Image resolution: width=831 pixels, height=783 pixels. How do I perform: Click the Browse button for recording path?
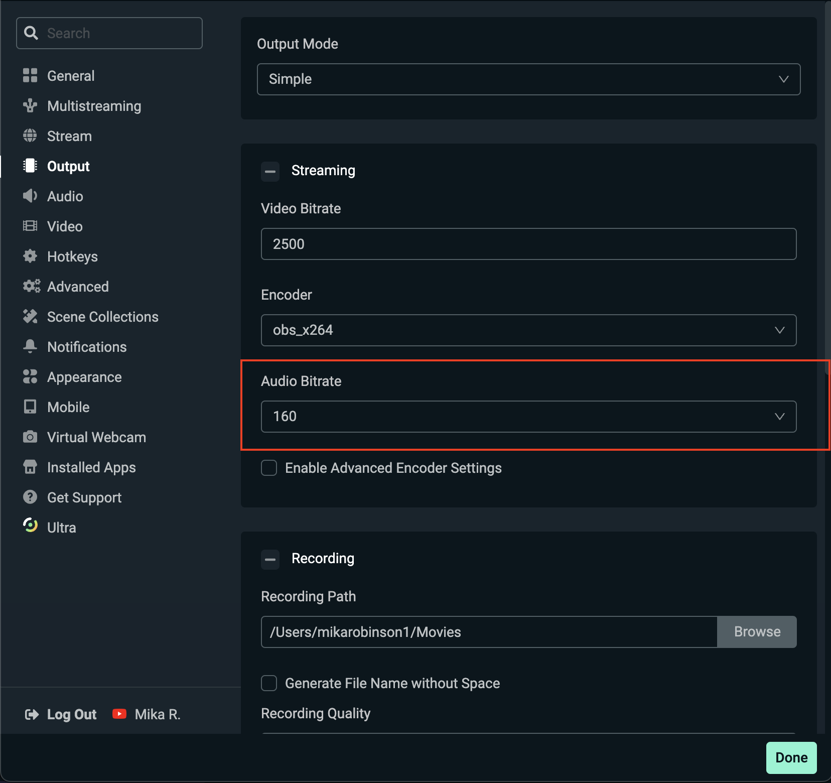click(x=757, y=632)
